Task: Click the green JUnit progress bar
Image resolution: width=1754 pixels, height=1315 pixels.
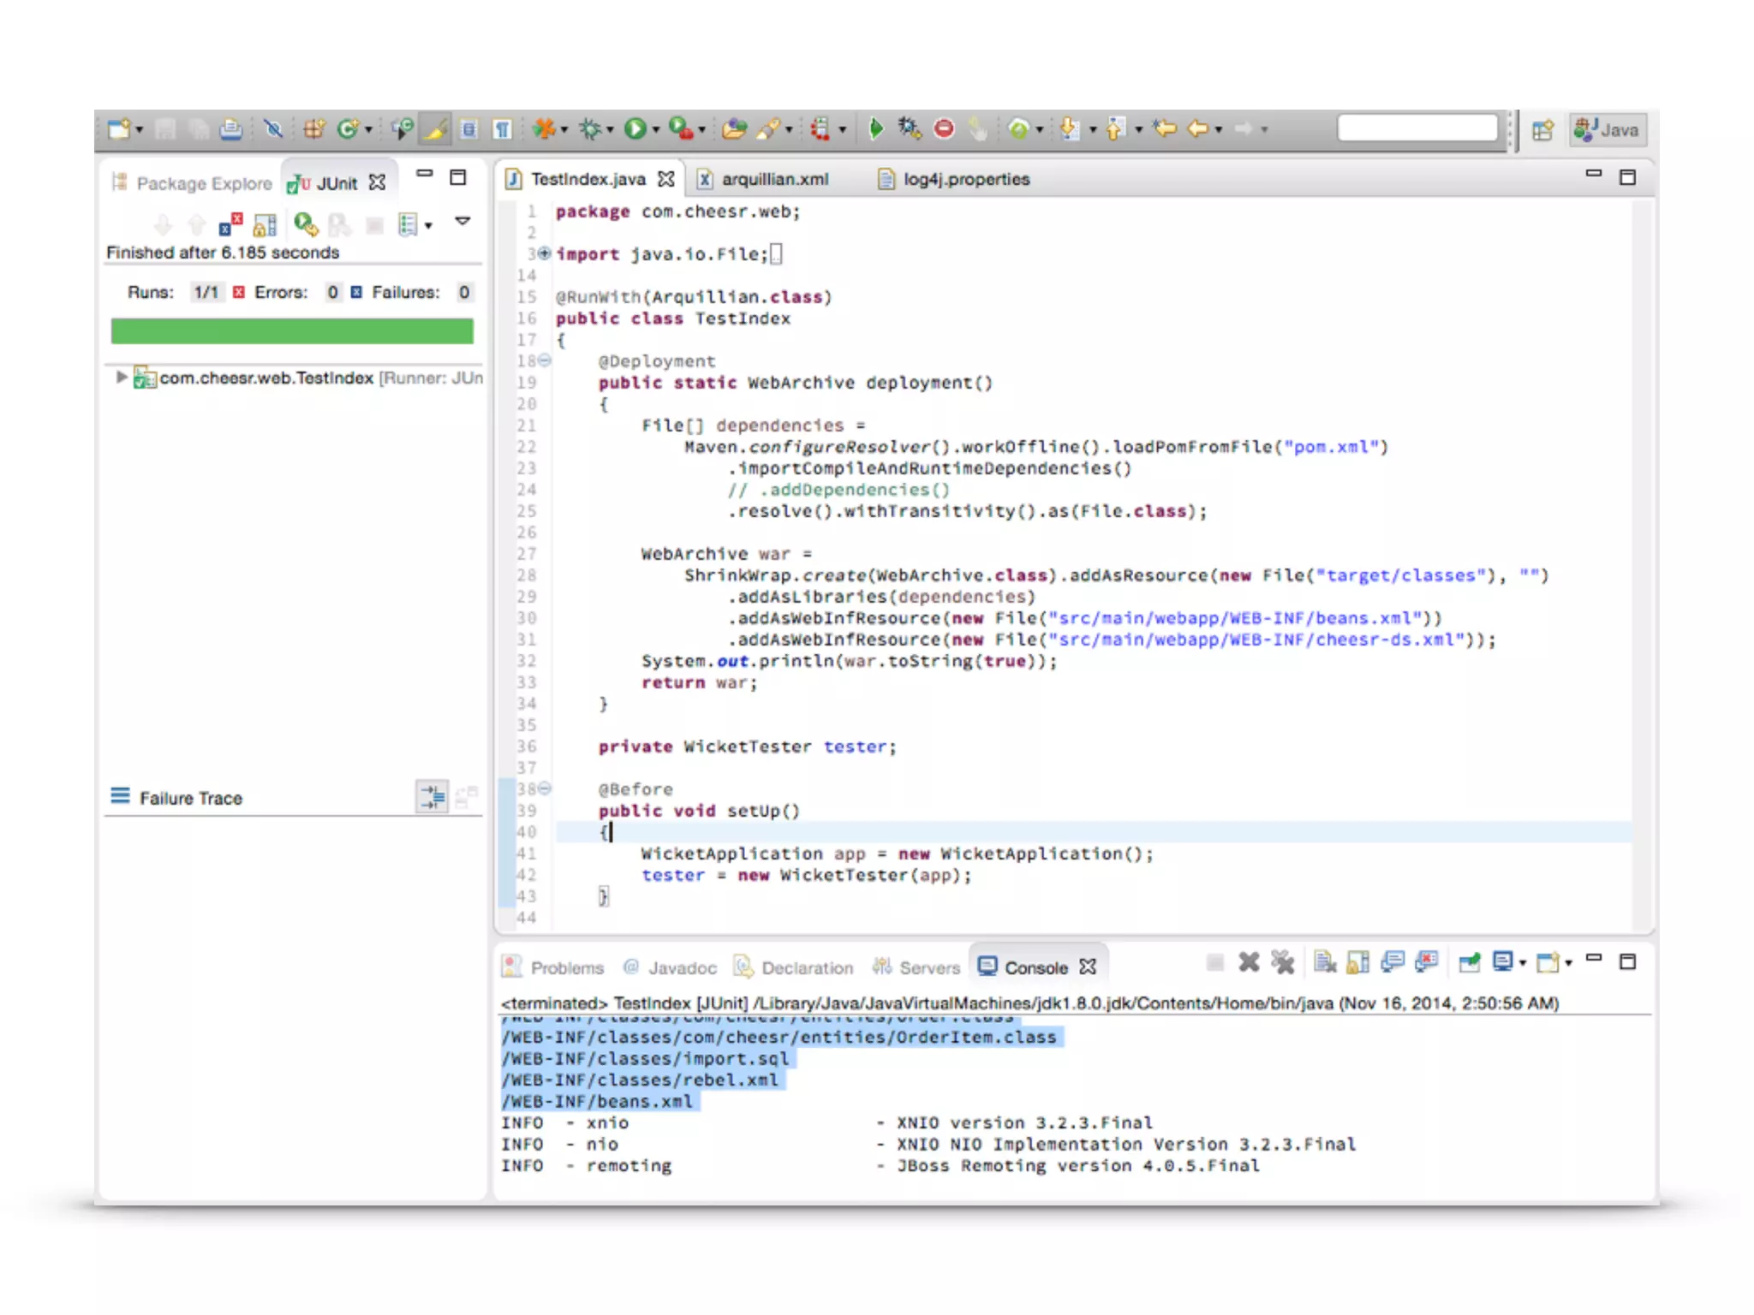Action: pos(292,331)
